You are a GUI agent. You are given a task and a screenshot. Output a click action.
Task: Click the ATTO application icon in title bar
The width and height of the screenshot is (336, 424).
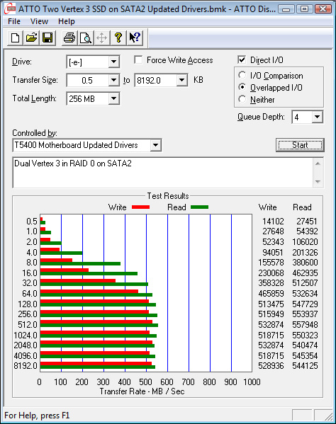pos(11,9)
